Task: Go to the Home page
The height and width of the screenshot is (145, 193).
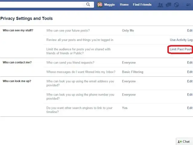Action: click(x=124, y=5)
